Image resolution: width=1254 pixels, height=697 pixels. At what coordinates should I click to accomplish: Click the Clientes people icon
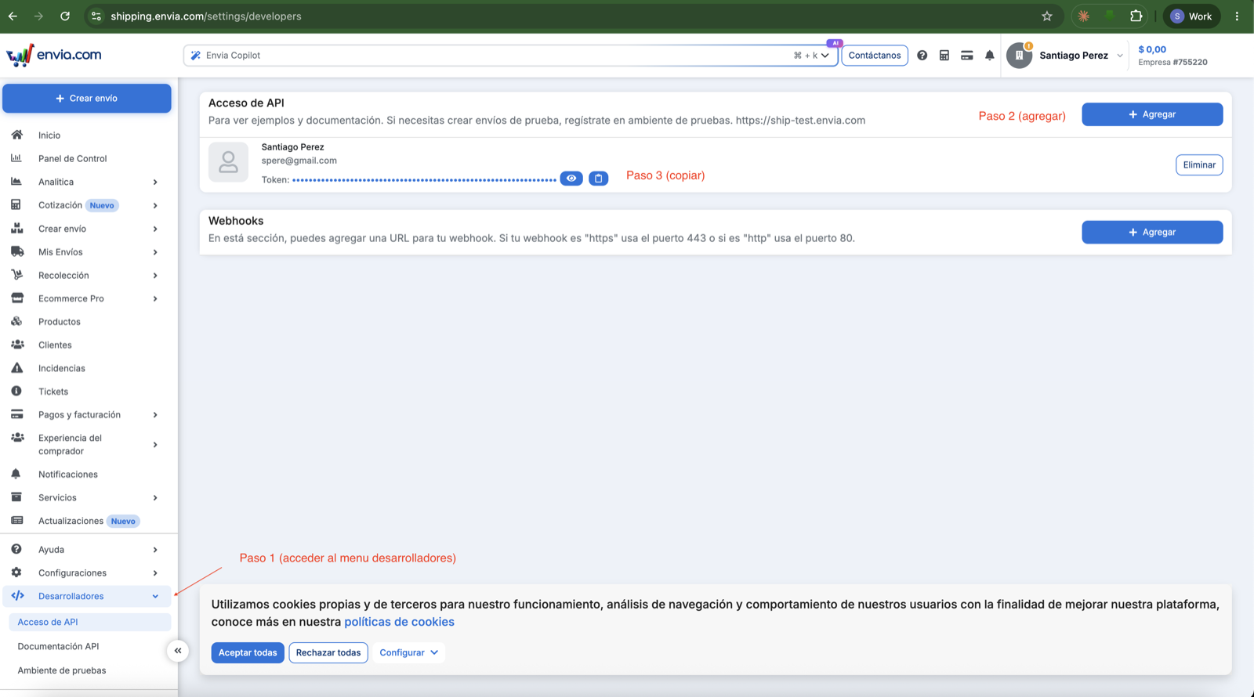[17, 345]
